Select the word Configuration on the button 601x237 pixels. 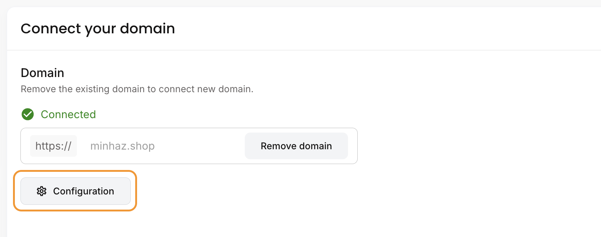[84, 191]
